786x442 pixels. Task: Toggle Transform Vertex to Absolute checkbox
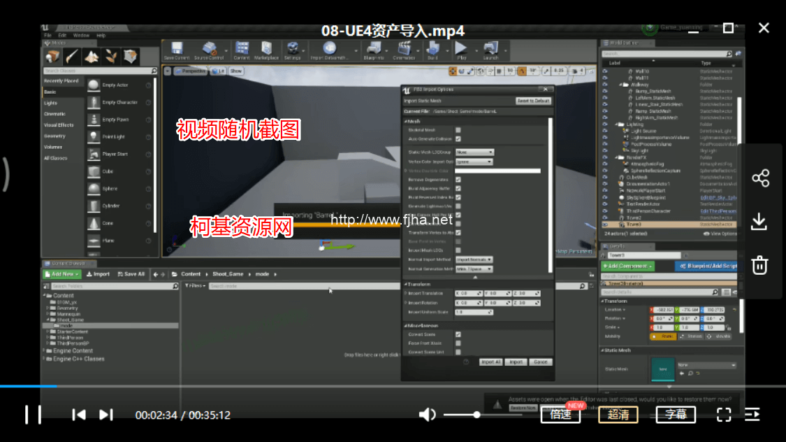458,233
